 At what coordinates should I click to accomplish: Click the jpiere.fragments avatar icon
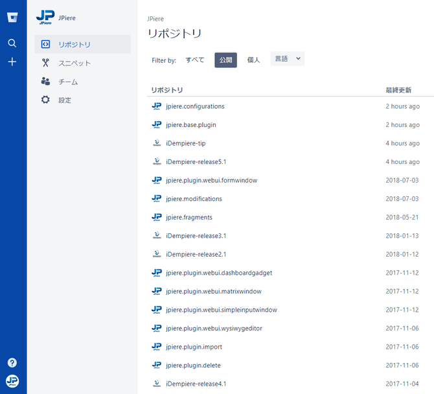[157, 217]
